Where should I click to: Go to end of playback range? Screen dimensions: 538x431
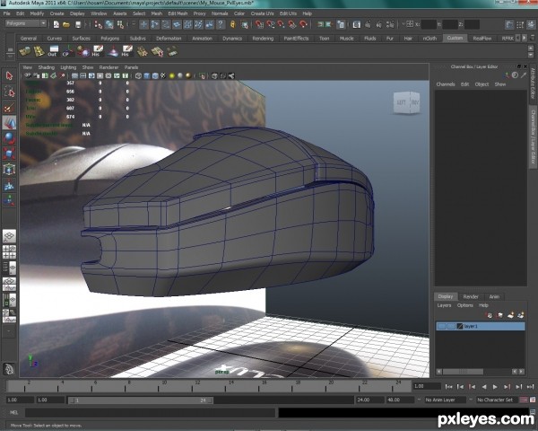[531, 387]
